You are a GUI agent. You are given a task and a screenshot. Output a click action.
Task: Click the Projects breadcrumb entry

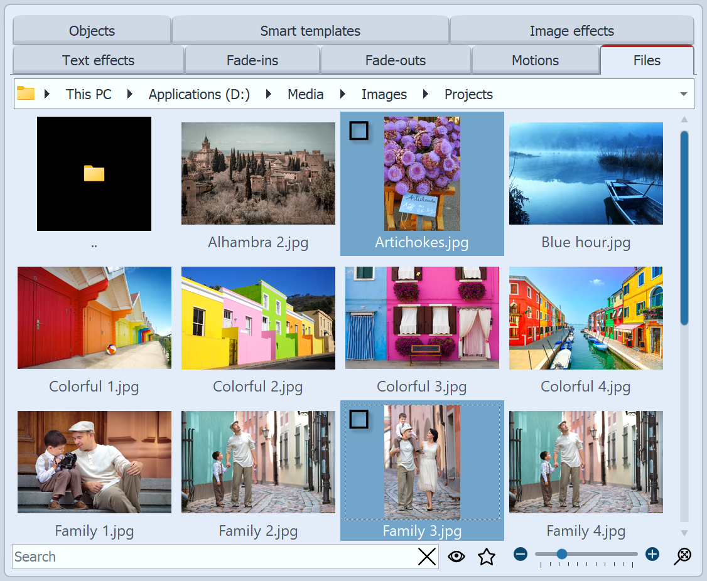pyautogui.click(x=468, y=94)
